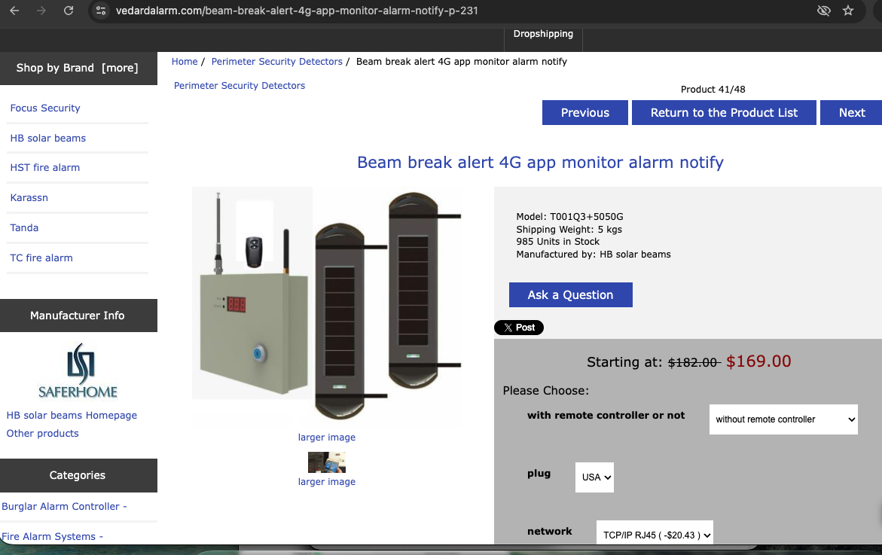Screen dimensions: 882x555
Task: Click the browser forward arrow
Action: point(41,11)
